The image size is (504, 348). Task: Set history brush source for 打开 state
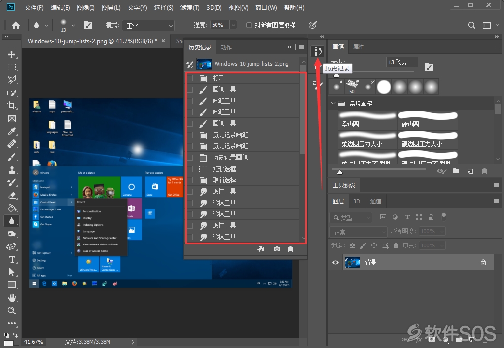pos(190,78)
